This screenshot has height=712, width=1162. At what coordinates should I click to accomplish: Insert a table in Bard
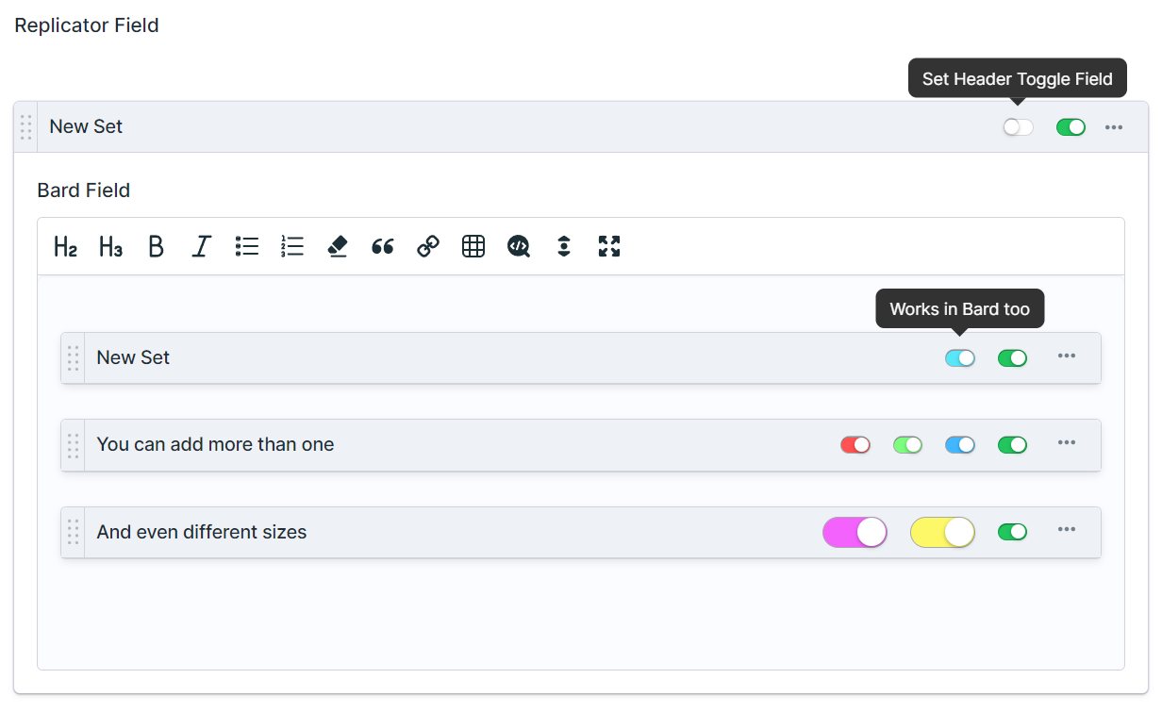473,247
